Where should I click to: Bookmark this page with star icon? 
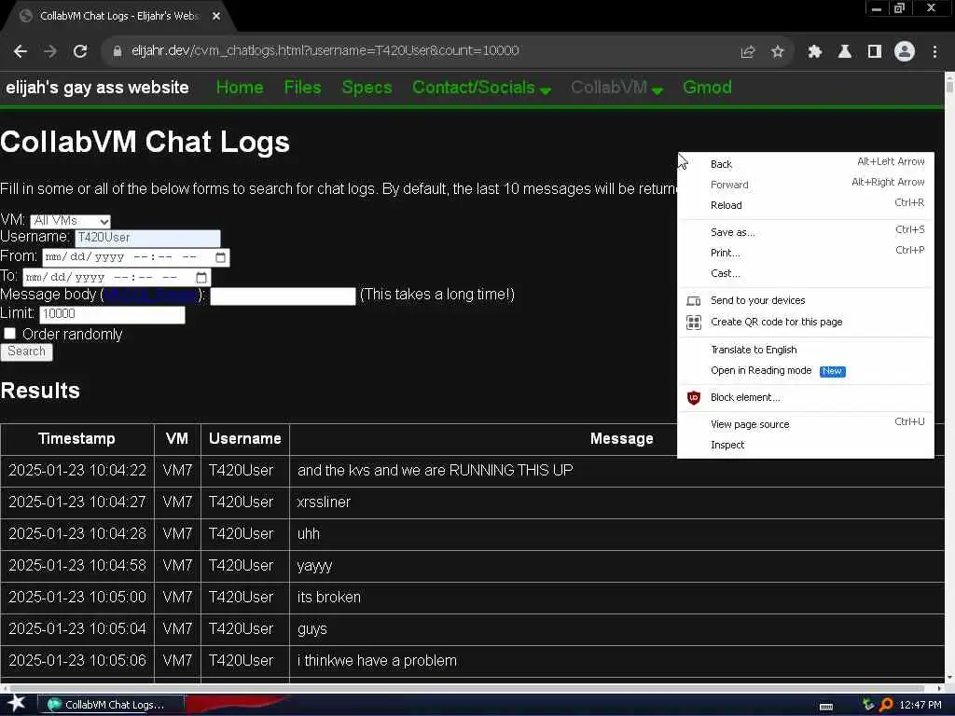tap(777, 52)
